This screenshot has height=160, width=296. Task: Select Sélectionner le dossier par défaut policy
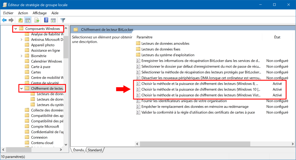click(201, 66)
